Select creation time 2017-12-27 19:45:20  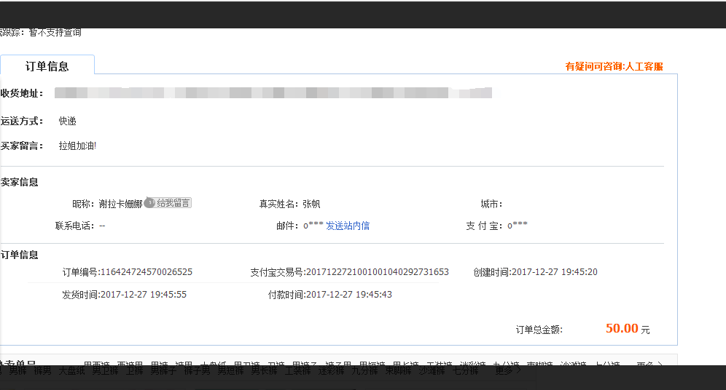point(555,271)
